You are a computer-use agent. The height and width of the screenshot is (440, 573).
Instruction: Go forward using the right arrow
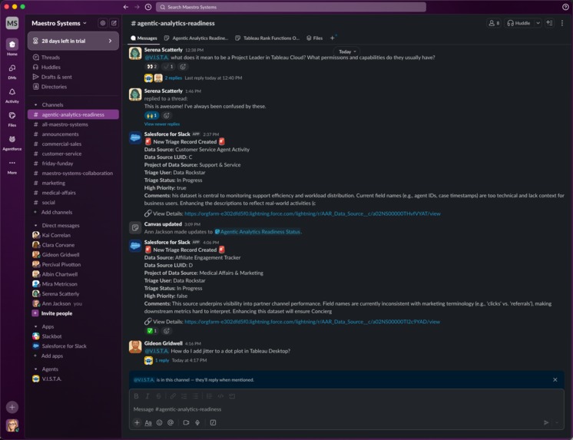point(137,7)
